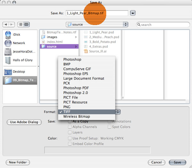The height and width of the screenshot is (168, 192).
Task: Click the sidebar splitter handle
Action: pyautogui.click(x=38, y=66)
